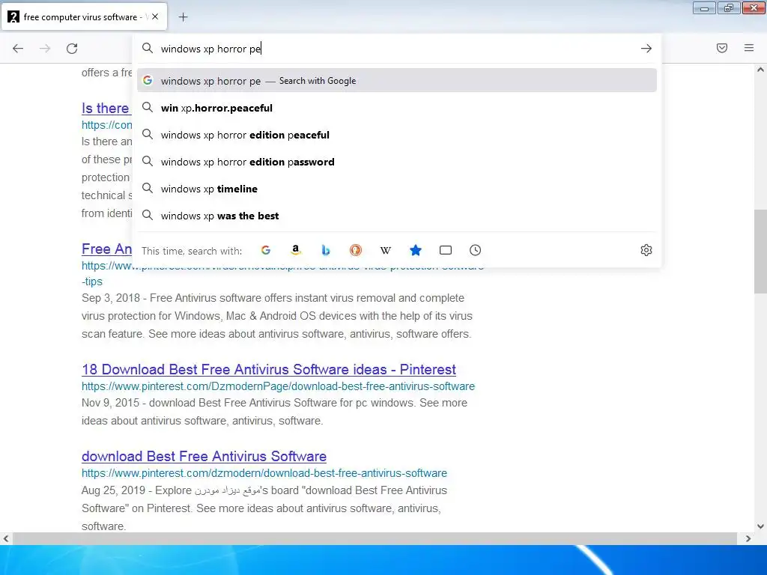Choose suggestion 'win xp.horror.peaceful'

(x=397, y=108)
